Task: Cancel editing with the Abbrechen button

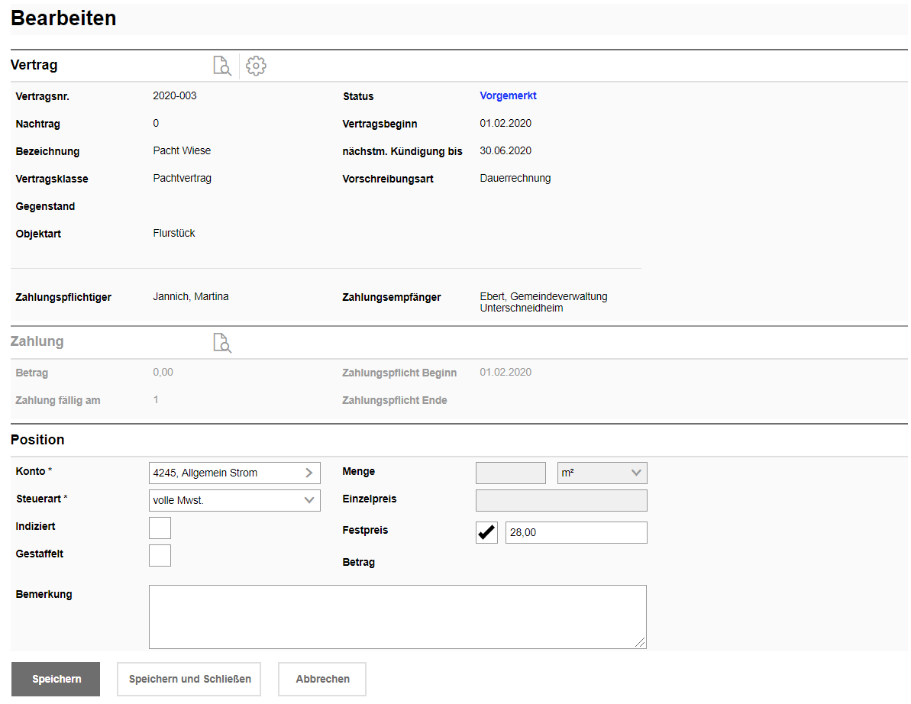Action: point(322,679)
